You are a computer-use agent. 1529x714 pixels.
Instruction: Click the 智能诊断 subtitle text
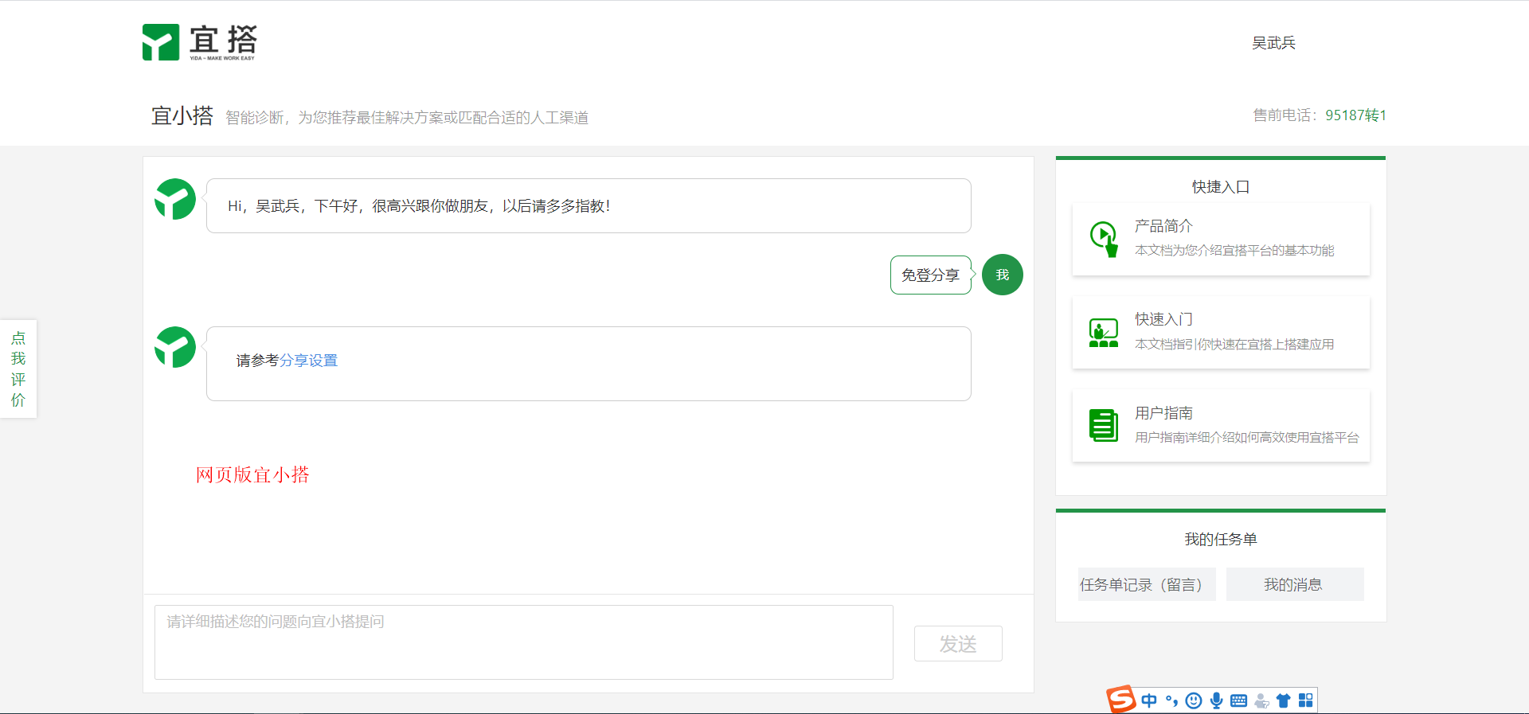coord(407,118)
